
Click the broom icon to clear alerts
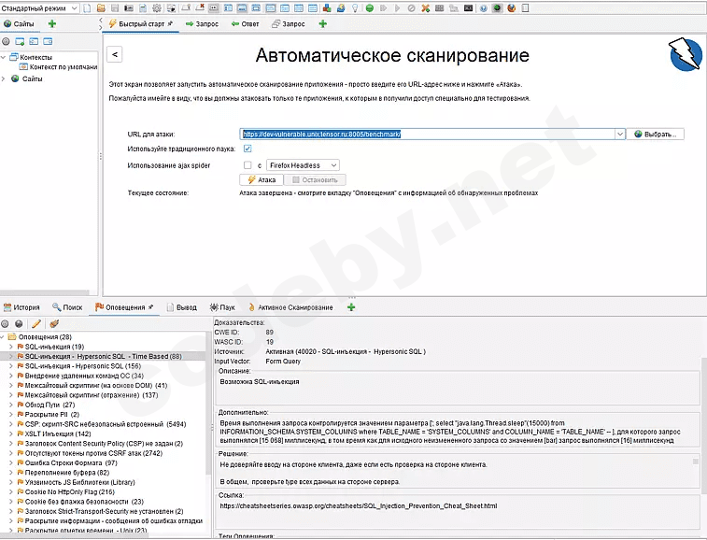[x=54, y=323]
